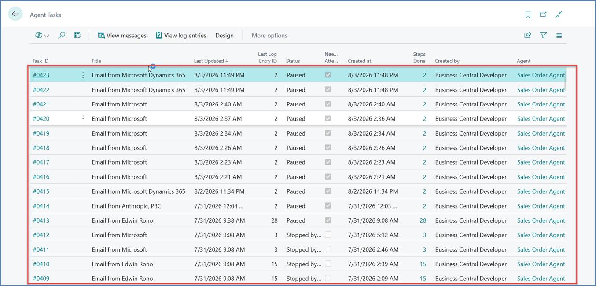Click the Business Central Developer cell for #0417
Image resolution: width=596 pixels, height=286 pixels.
pos(471,162)
